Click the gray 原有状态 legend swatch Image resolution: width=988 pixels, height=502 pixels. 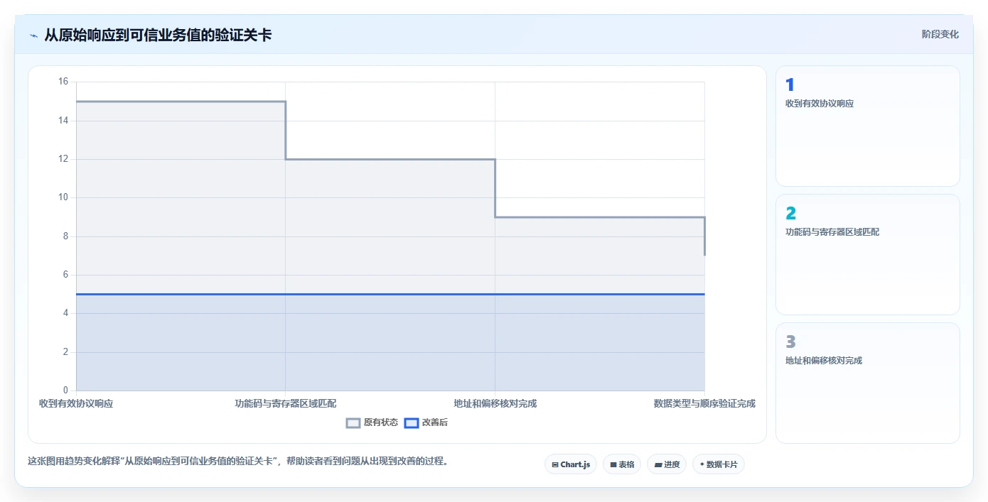(353, 422)
